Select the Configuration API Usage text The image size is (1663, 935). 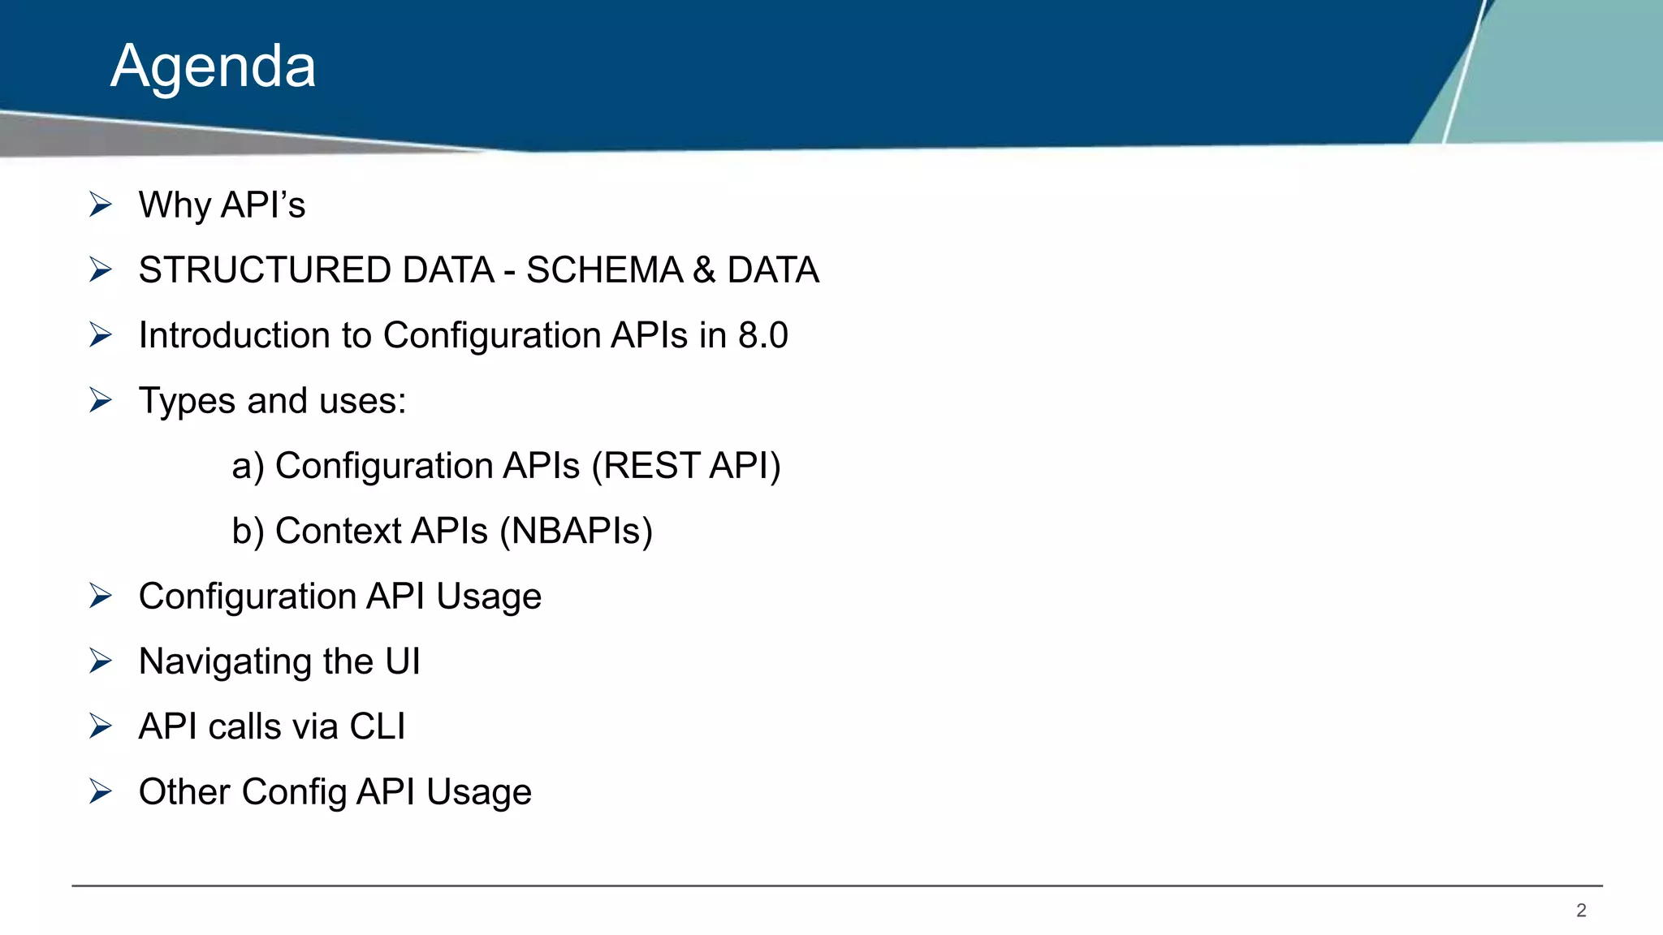[x=339, y=597]
